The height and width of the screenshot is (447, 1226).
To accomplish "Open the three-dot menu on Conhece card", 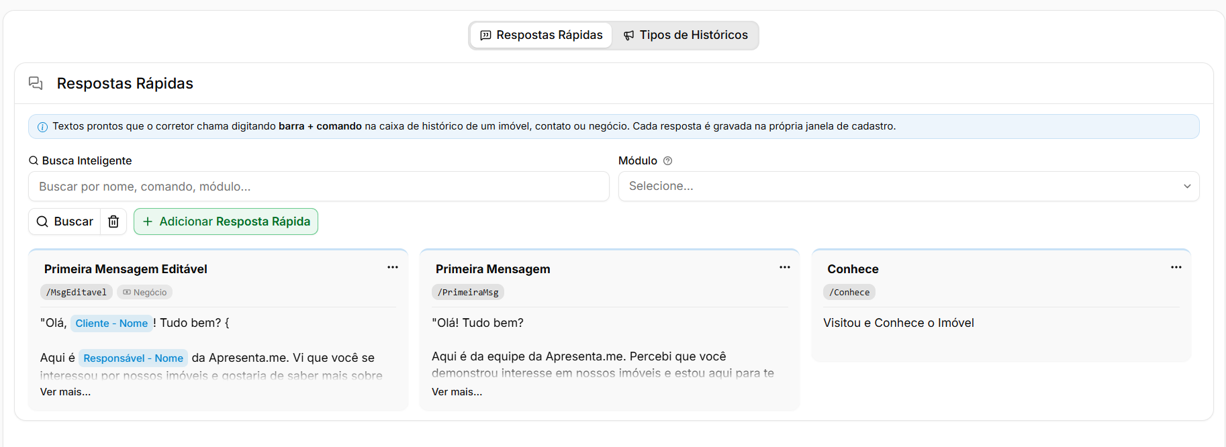I will [1176, 267].
